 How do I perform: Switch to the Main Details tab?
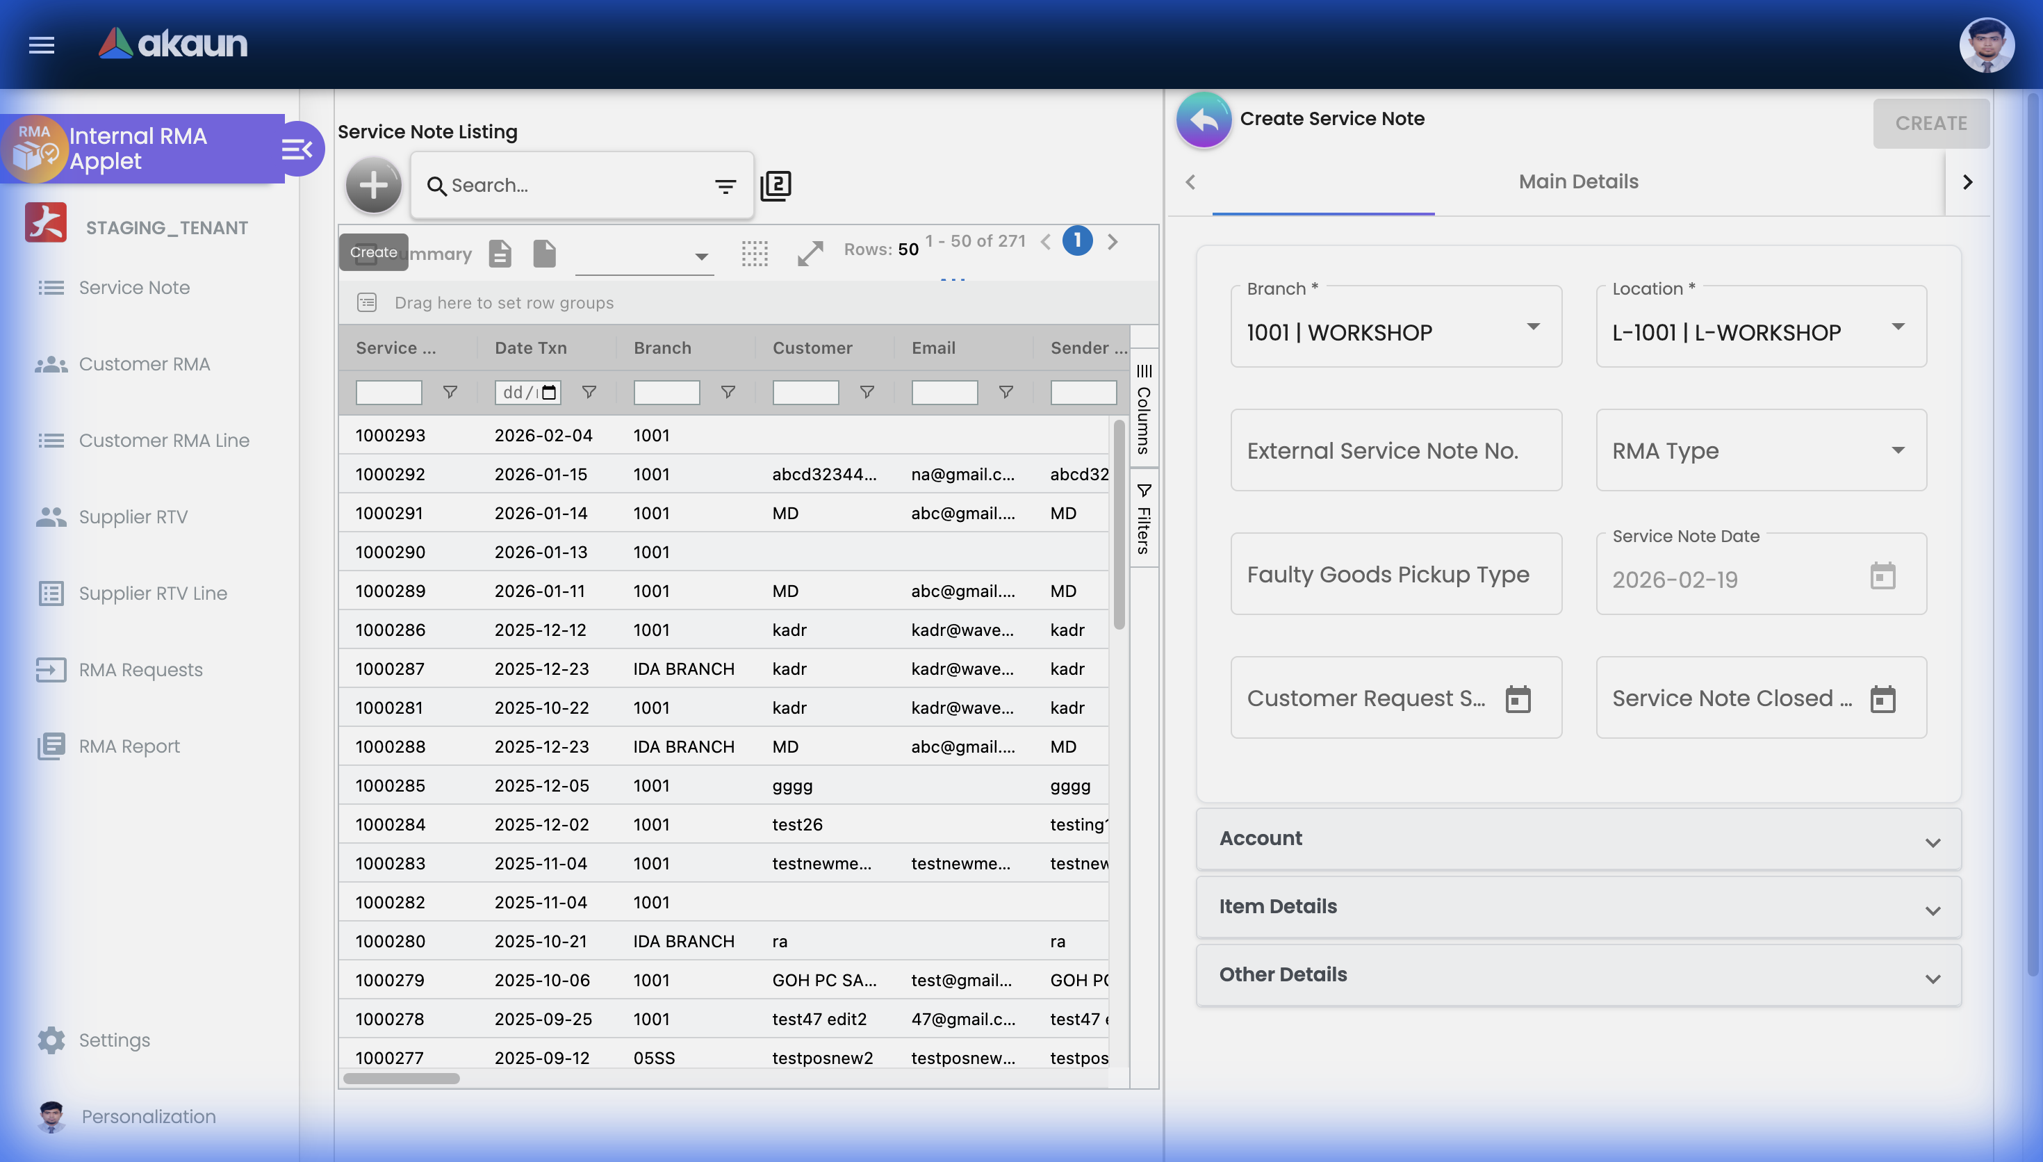click(x=1577, y=181)
